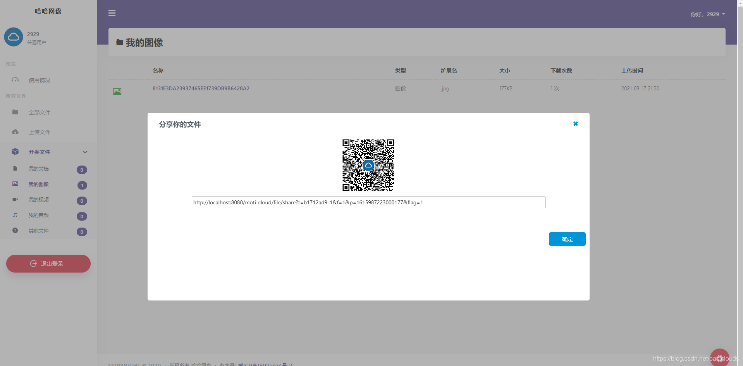Select 我的视频 category
This screenshot has height=366, width=743.
(x=38, y=200)
